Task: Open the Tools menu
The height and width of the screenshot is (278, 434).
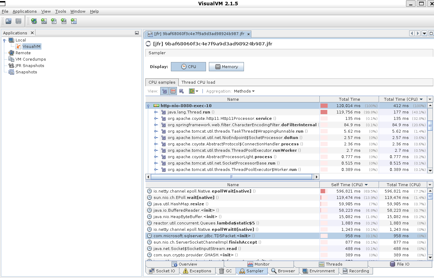Action: [61, 11]
